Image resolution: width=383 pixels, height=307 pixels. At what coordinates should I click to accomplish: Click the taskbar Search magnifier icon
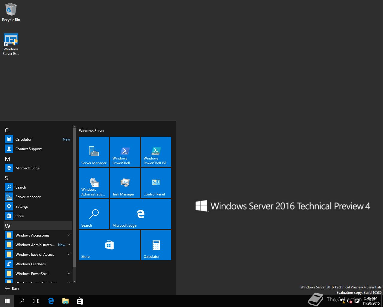tap(22, 301)
